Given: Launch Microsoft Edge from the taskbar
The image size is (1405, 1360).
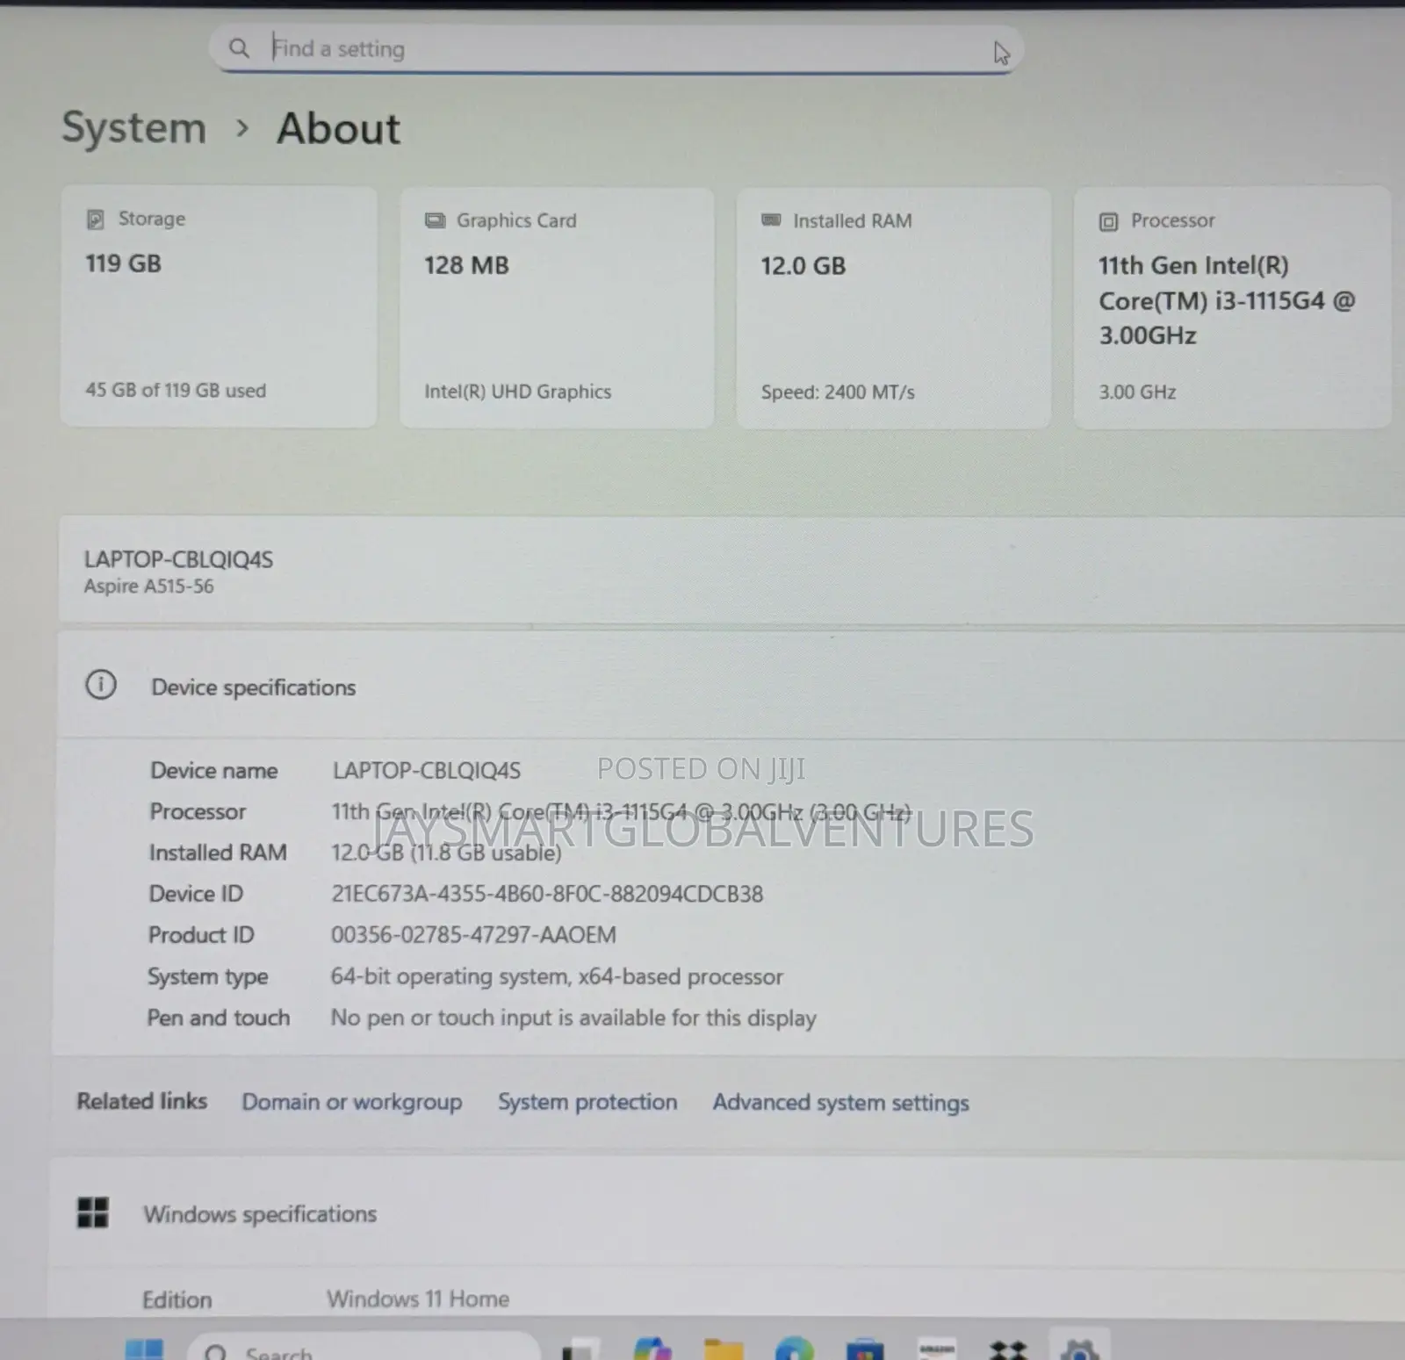Looking at the screenshot, I should click(x=794, y=1349).
